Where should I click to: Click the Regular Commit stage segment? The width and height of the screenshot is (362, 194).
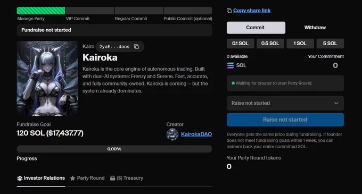(x=139, y=11)
